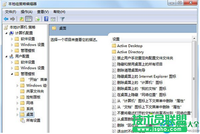Click the Back arrow toolbar icon
The height and width of the screenshot is (134, 200).
[x=6, y=19]
